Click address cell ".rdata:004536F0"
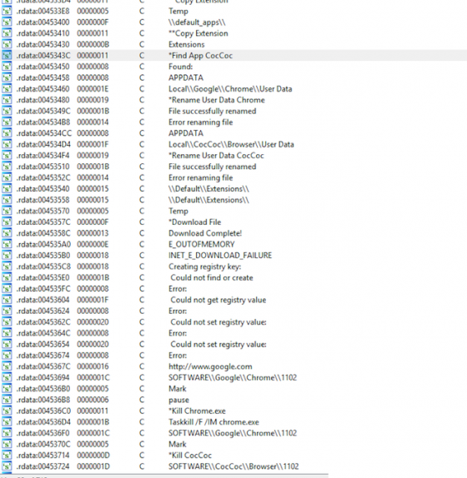This screenshot has height=478, width=467. pos(43,433)
